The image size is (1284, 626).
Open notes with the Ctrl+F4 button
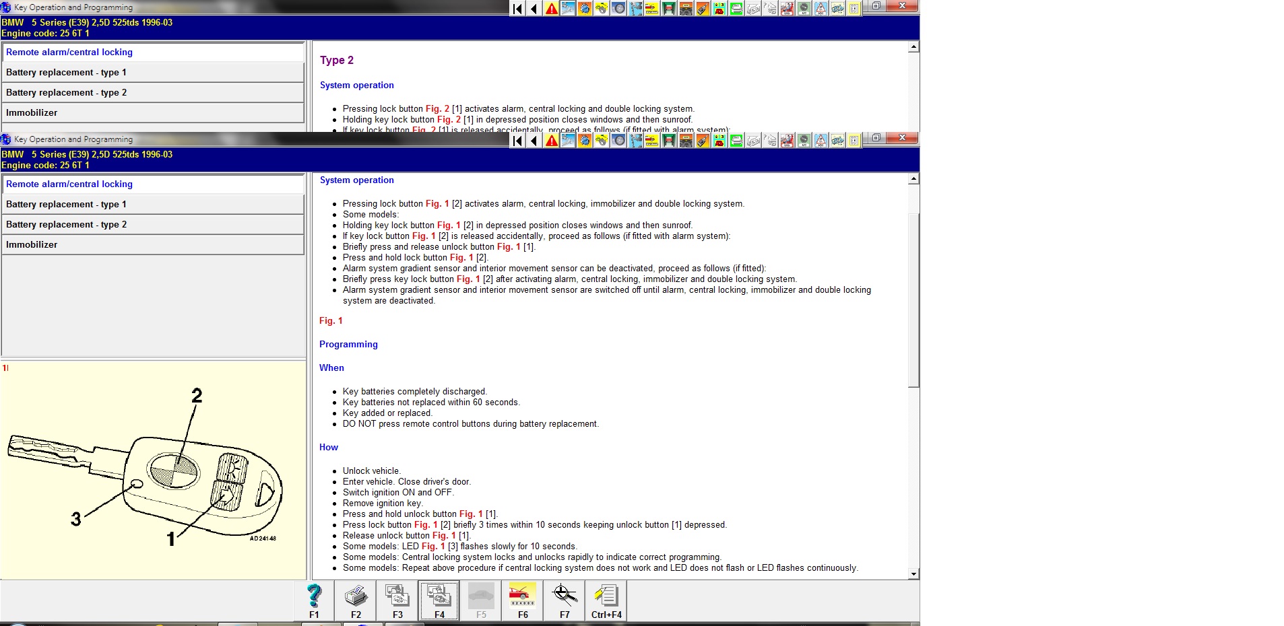pos(606,600)
